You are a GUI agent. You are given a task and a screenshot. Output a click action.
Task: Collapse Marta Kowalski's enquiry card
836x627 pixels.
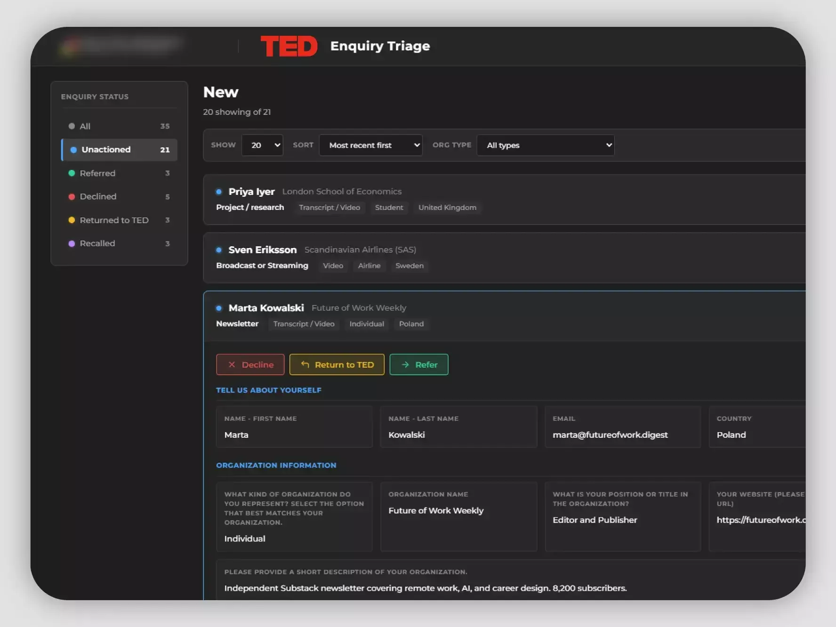pos(504,316)
